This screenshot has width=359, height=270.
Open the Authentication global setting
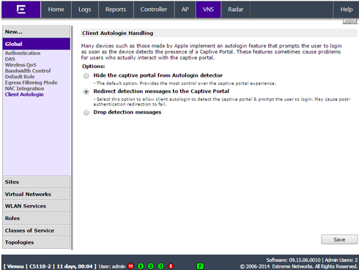(23, 53)
